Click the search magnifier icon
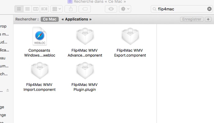 [x=154, y=9]
